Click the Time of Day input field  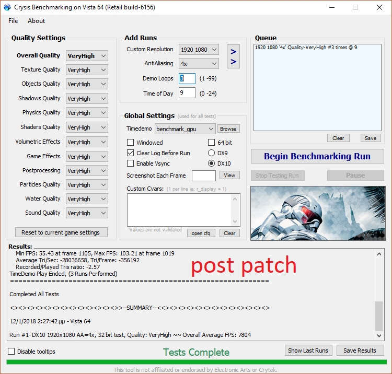point(187,93)
